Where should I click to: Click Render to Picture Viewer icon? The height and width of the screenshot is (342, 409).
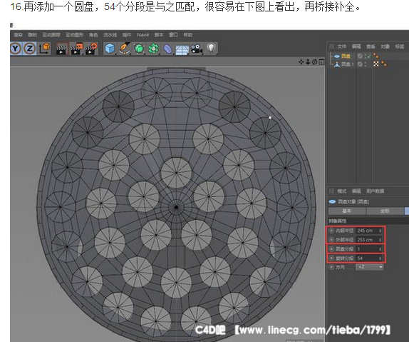pos(76,49)
